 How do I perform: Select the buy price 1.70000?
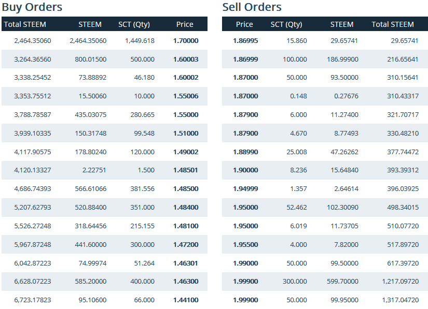186,40
